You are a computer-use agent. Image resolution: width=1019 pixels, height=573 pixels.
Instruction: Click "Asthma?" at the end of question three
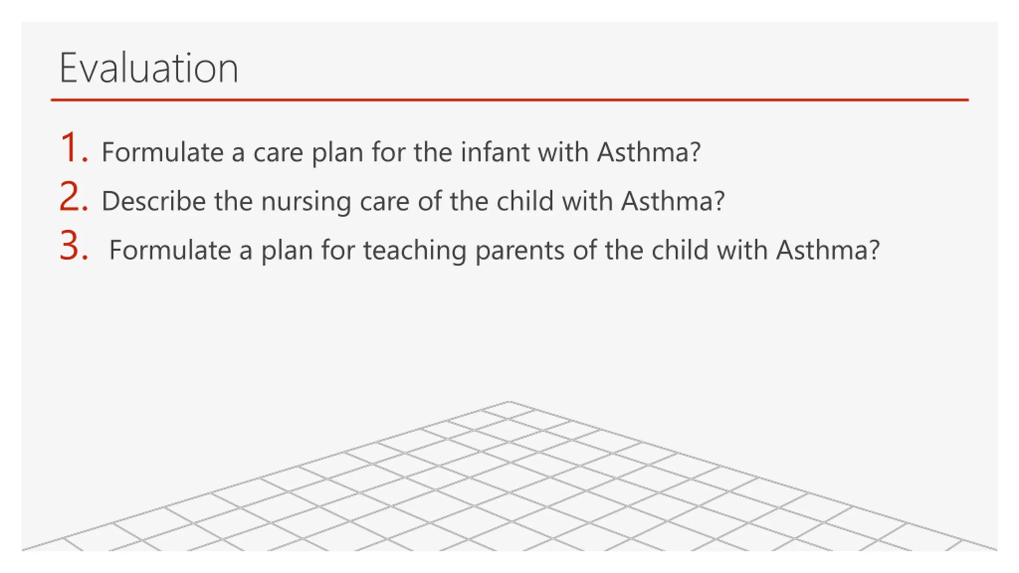[x=828, y=250]
